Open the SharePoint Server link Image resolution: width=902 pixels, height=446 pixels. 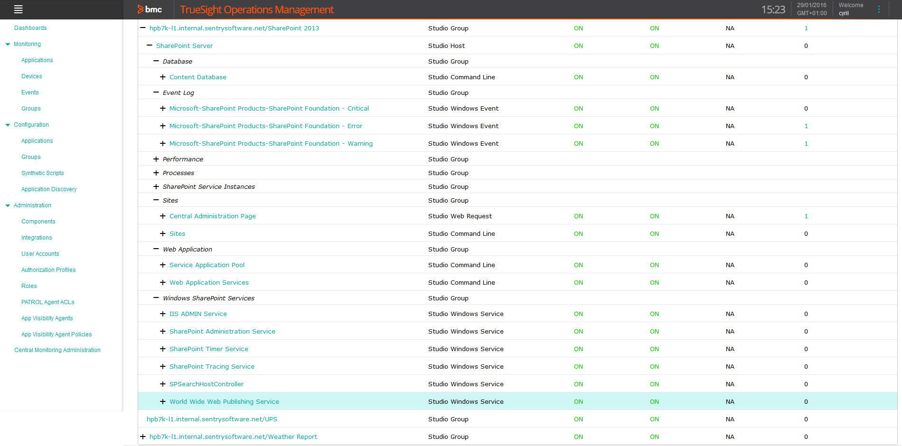pos(184,46)
